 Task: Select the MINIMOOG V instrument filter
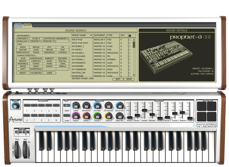[x=62, y=39]
